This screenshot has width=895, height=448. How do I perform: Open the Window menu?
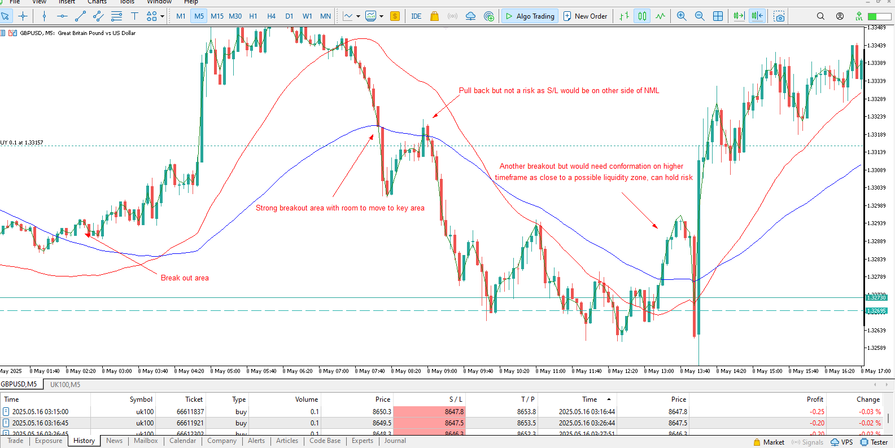point(159,2)
